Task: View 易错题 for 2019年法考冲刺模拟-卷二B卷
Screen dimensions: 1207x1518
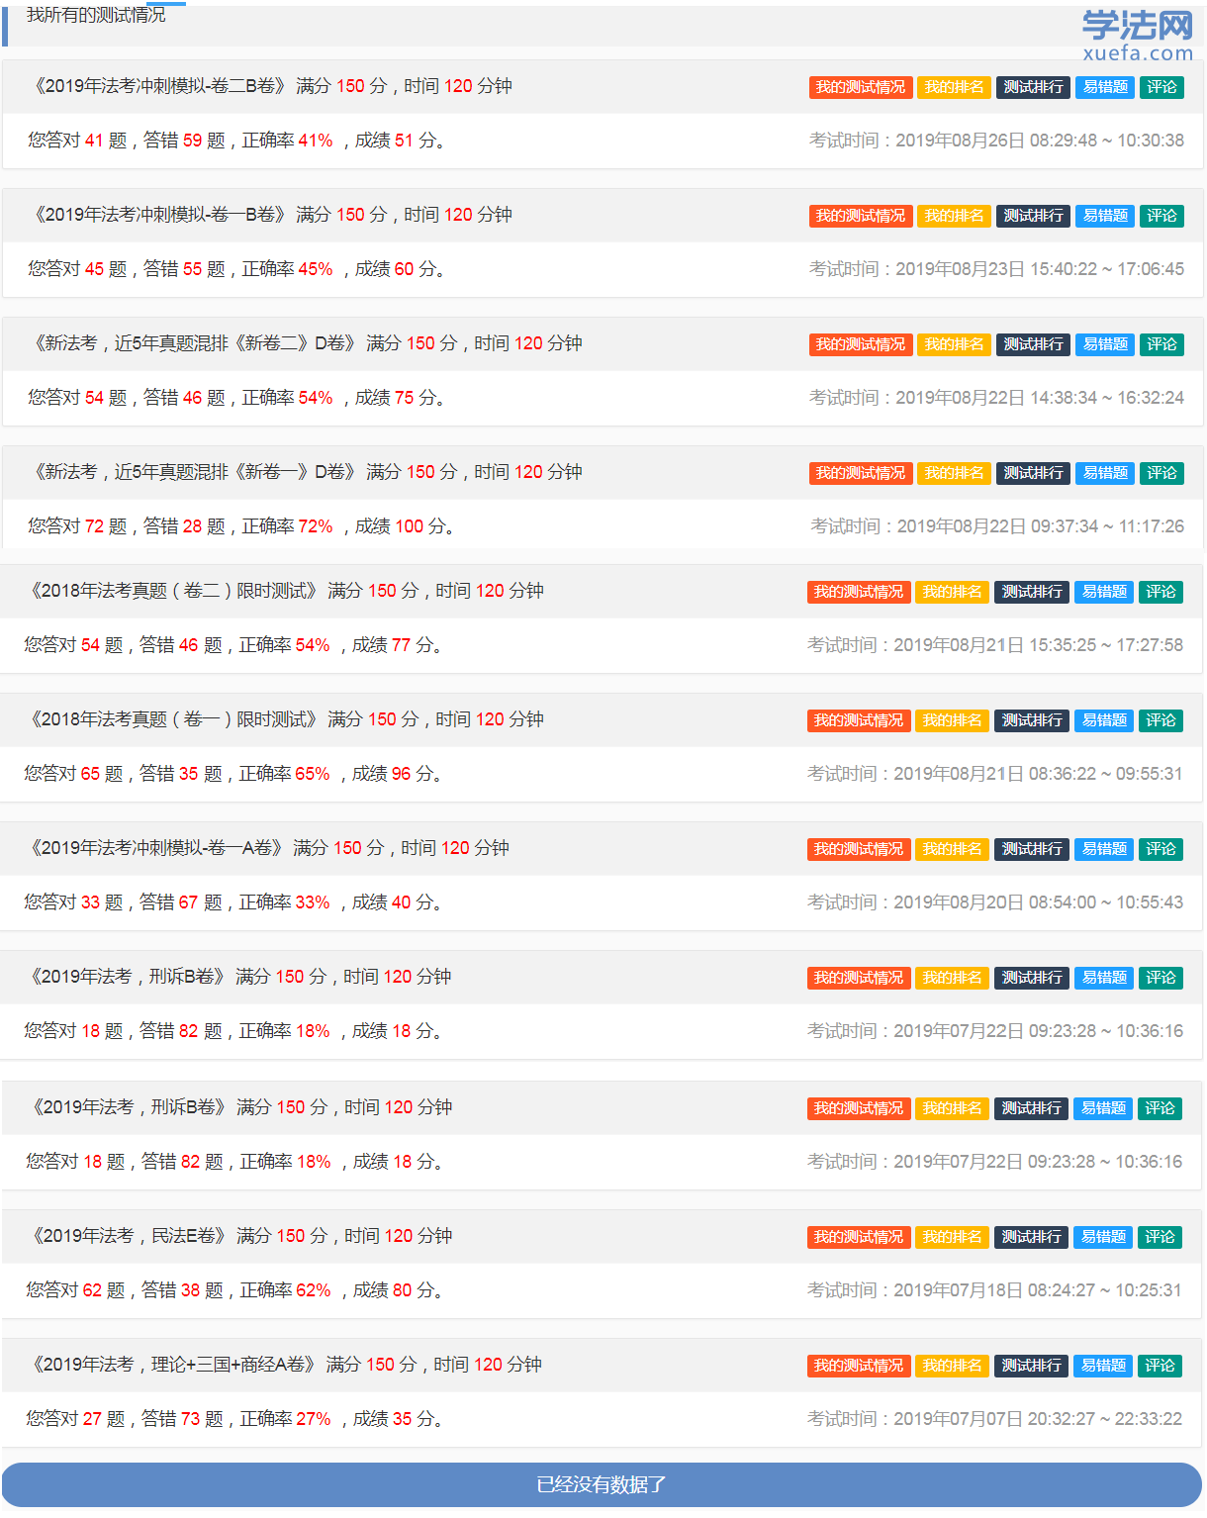Action: 1105,87
